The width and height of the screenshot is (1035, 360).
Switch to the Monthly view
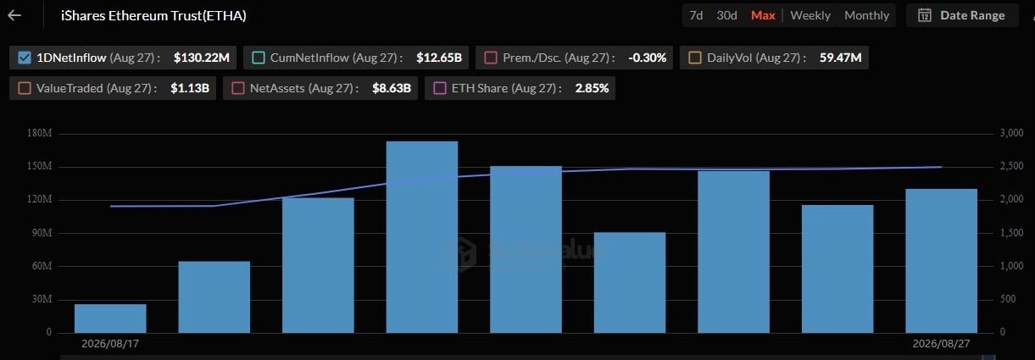click(x=866, y=15)
